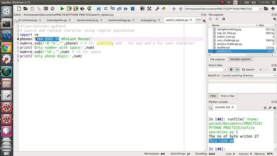This screenshot has width=277, height=156.
Task: Browse editor tabs icon
Action: [x=16, y=21]
